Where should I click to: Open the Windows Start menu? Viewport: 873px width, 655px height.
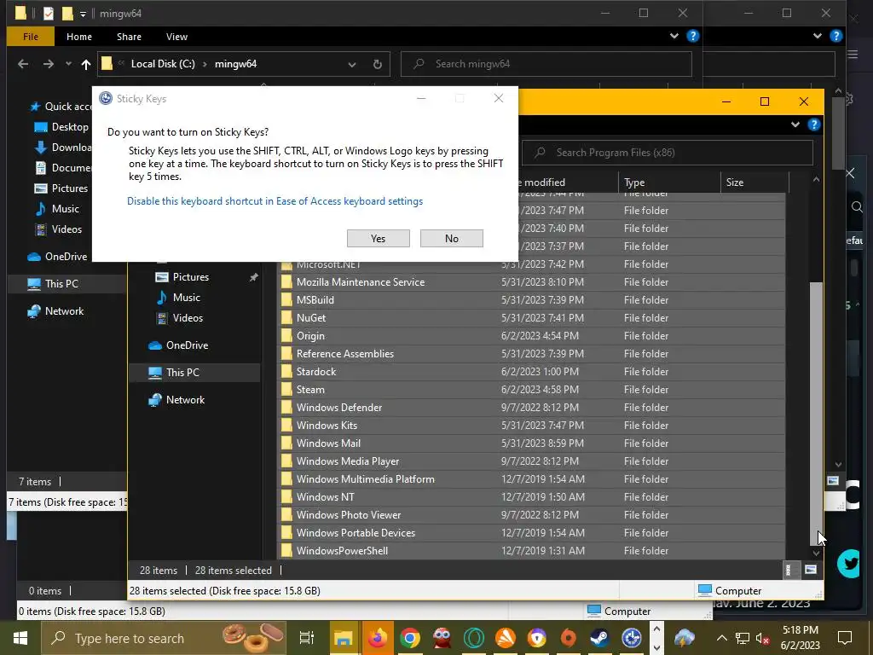tap(20, 638)
